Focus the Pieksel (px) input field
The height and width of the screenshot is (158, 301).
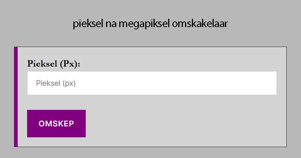[152, 83]
